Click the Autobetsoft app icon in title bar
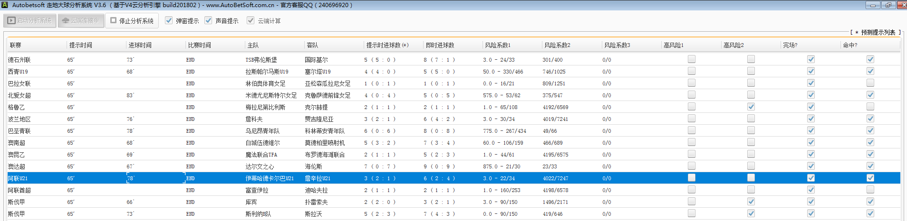 coord(5,5)
